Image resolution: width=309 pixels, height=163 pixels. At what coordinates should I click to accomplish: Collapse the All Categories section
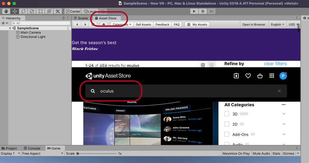[283, 105]
